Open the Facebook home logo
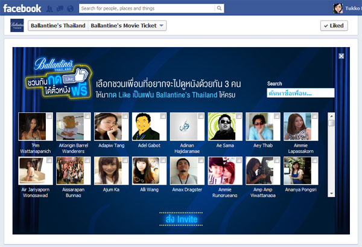This screenshot has width=362, height=247. pos(22,8)
